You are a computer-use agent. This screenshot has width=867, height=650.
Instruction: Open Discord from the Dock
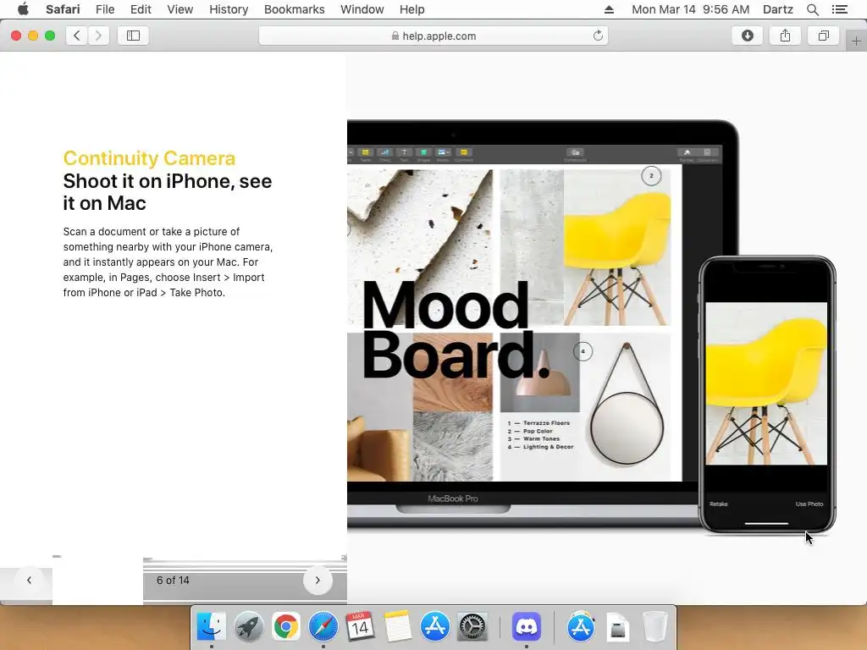tap(526, 627)
